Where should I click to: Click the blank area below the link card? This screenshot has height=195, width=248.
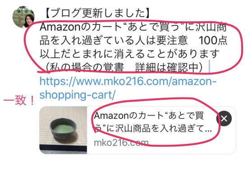click(x=124, y=174)
